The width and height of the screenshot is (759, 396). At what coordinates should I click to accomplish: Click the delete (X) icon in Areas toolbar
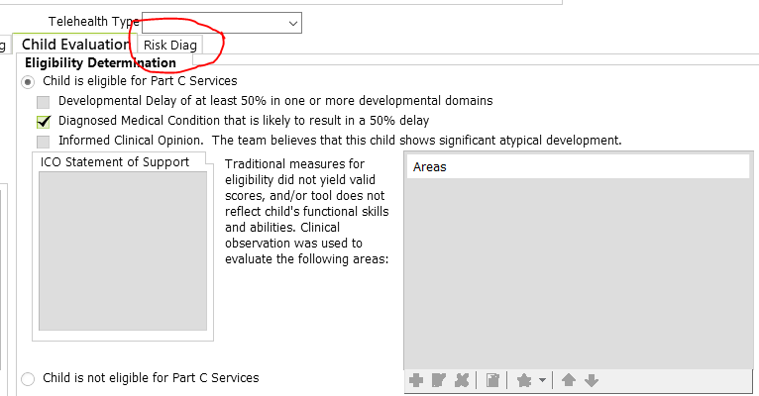(462, 380)
